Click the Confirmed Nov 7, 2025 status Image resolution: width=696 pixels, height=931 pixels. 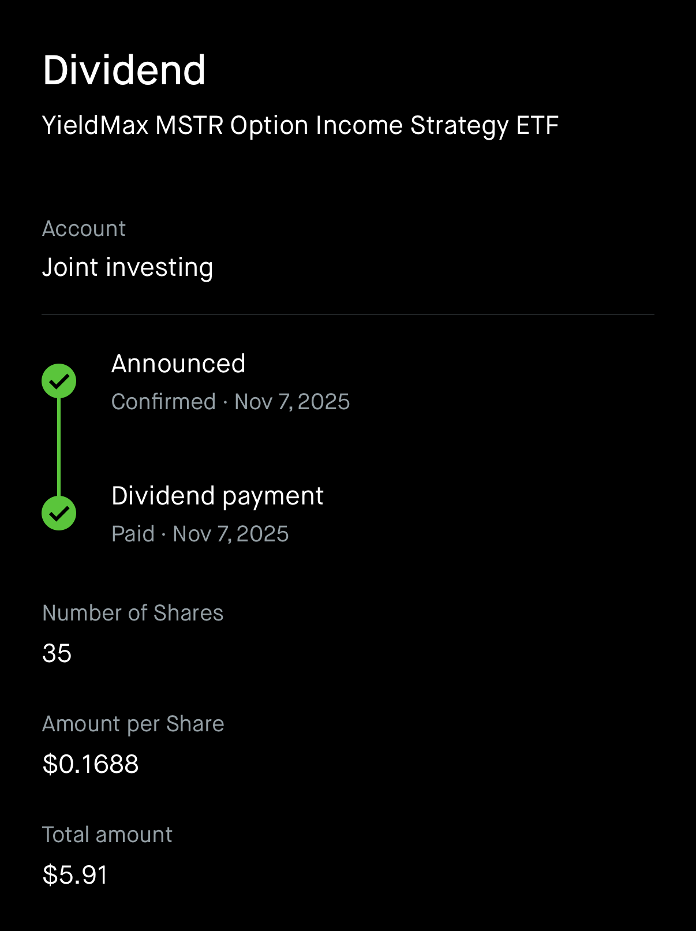(230, 402)
